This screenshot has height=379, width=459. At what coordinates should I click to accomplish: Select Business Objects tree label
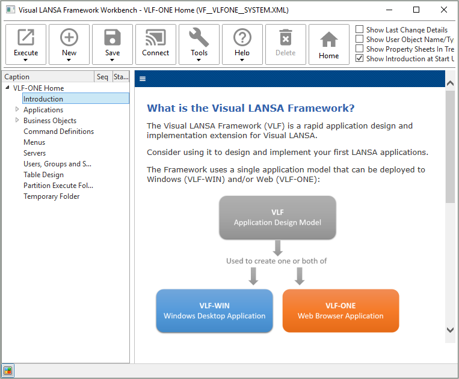(50, 120)
